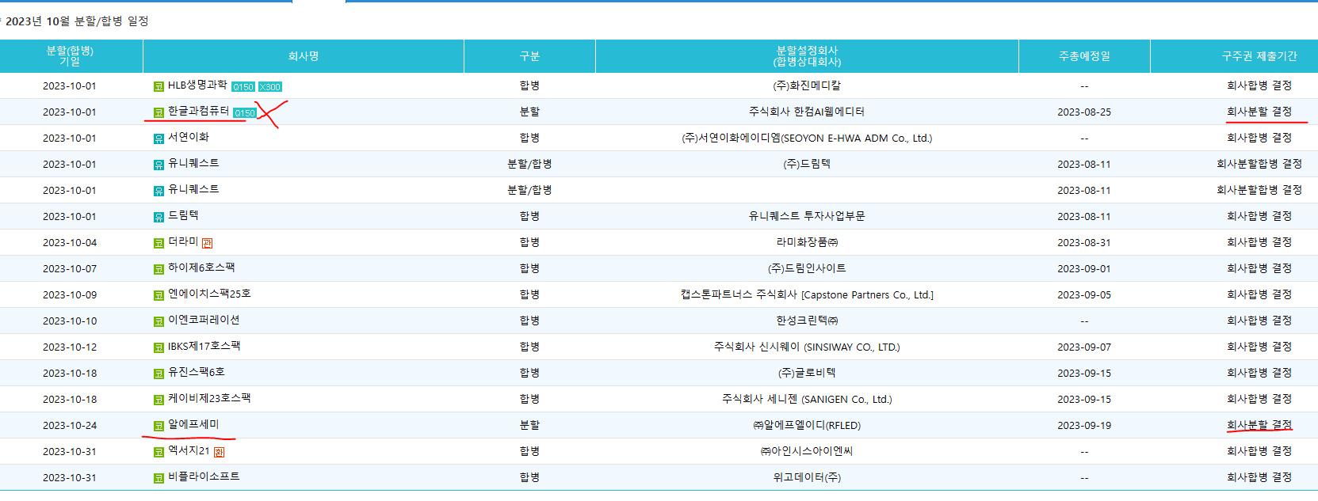Click the red 관 icon next to 엑서지21
The height and width of the screenshot is (501, 1318).
[219, 452]
